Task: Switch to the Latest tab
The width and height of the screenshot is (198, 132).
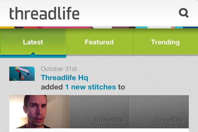Action: 33,42
